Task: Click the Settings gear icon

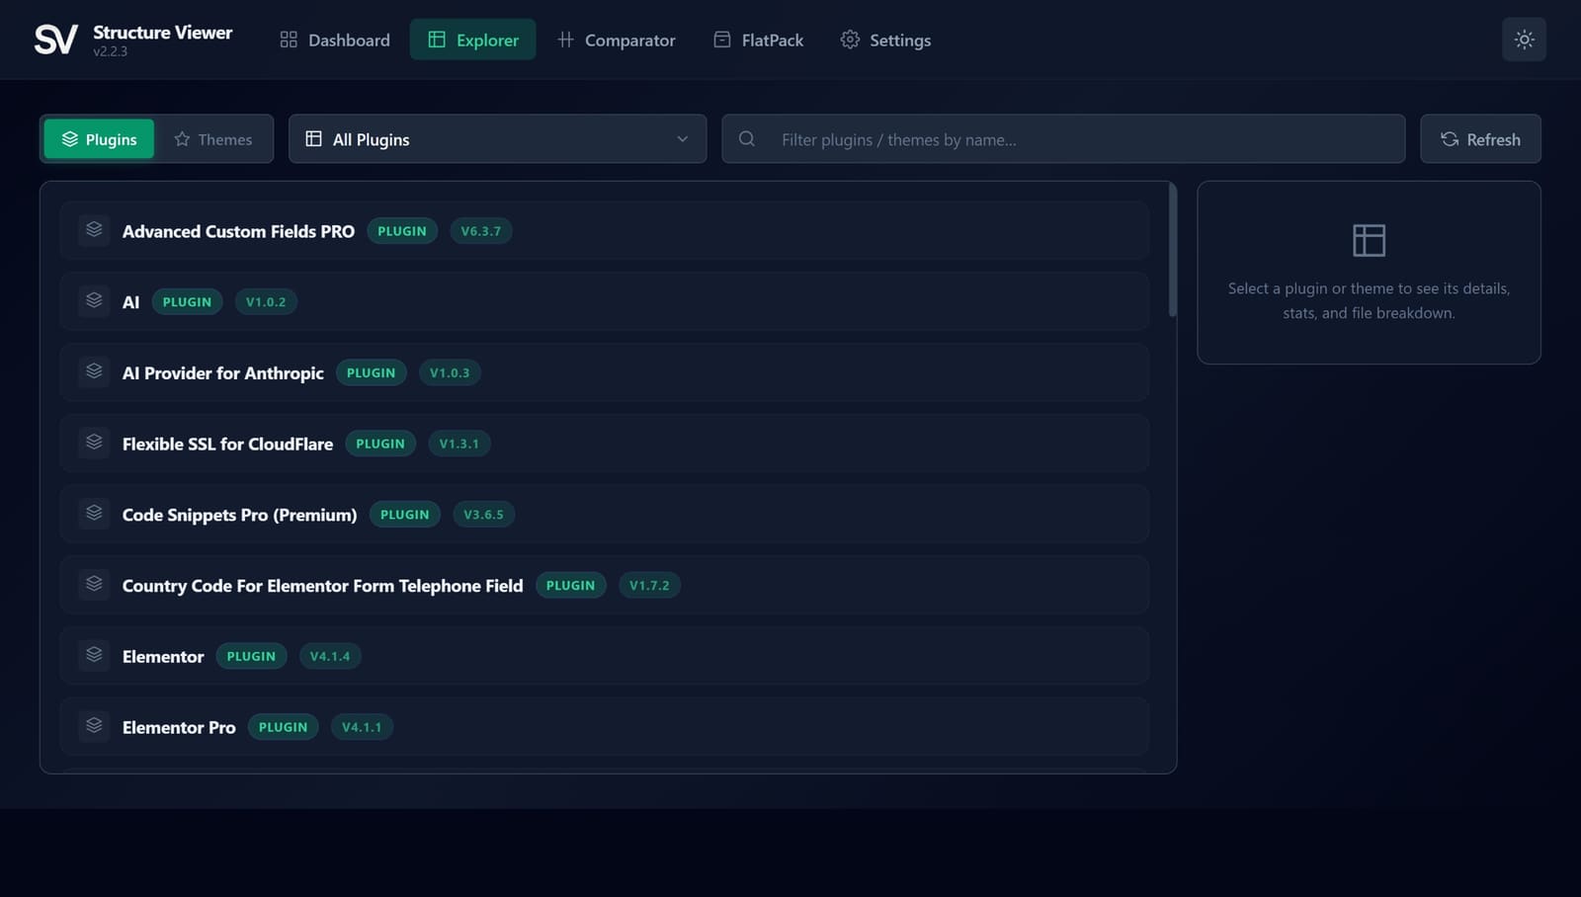Action: coord(850,40)
